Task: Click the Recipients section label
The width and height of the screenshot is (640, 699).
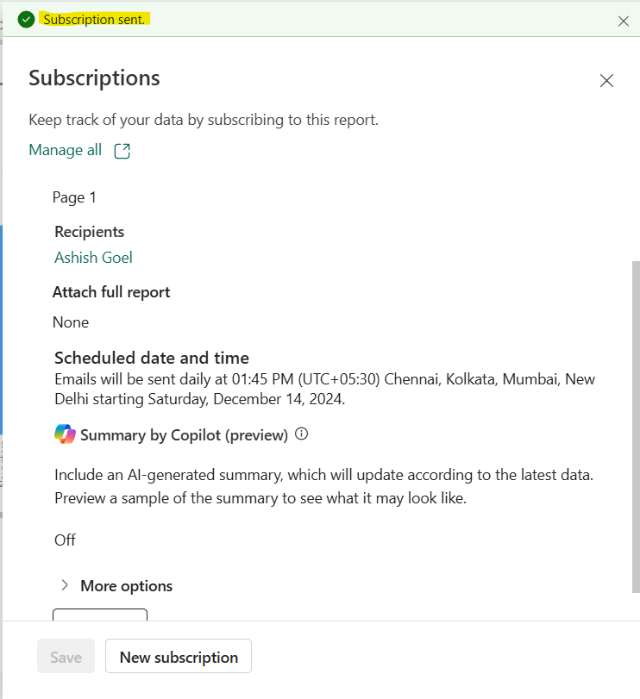Action: point(89,231)
